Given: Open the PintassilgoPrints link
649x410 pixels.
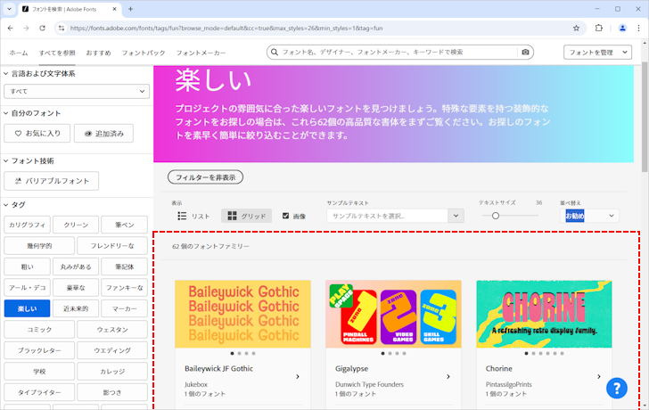Looking at the screenshot, I should [x=509, y=384].
